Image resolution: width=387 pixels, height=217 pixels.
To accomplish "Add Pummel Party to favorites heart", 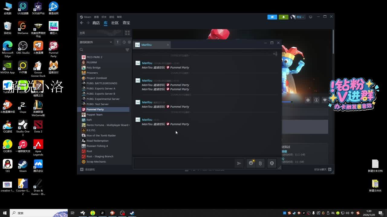I will pos(325,100).
